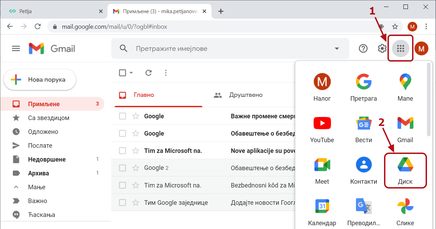Expand search options dropdown in search bar

click(x=337, y=49)
